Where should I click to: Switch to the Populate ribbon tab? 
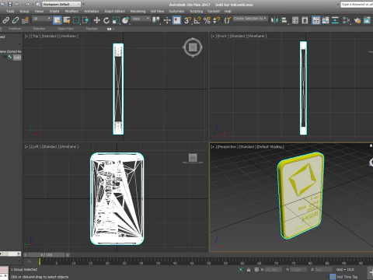[x=92, y=29]
